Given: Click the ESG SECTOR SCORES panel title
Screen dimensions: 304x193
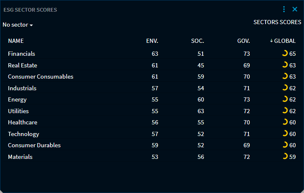Looking at the screenshot, I should (x=30, y=10).
